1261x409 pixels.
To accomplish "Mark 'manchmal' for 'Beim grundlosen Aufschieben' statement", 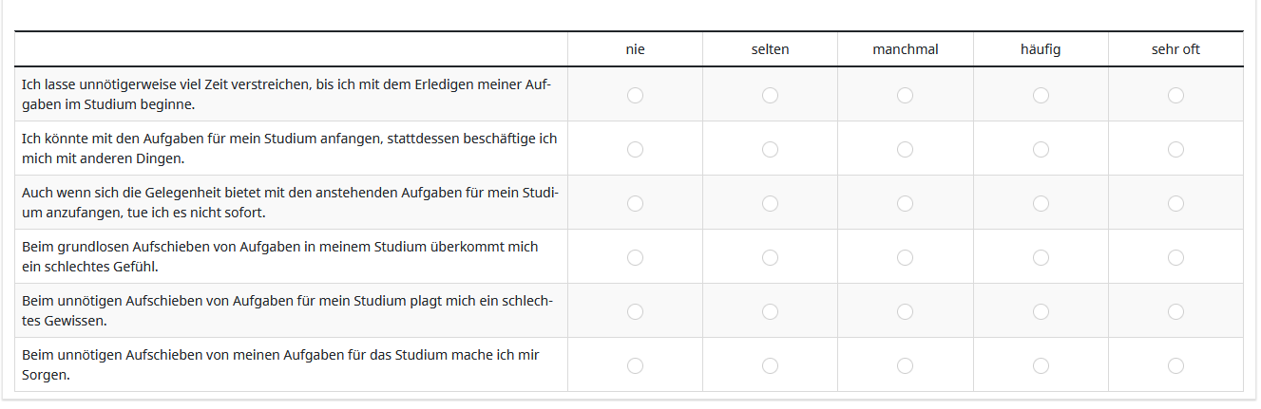I will click(905, 257).
